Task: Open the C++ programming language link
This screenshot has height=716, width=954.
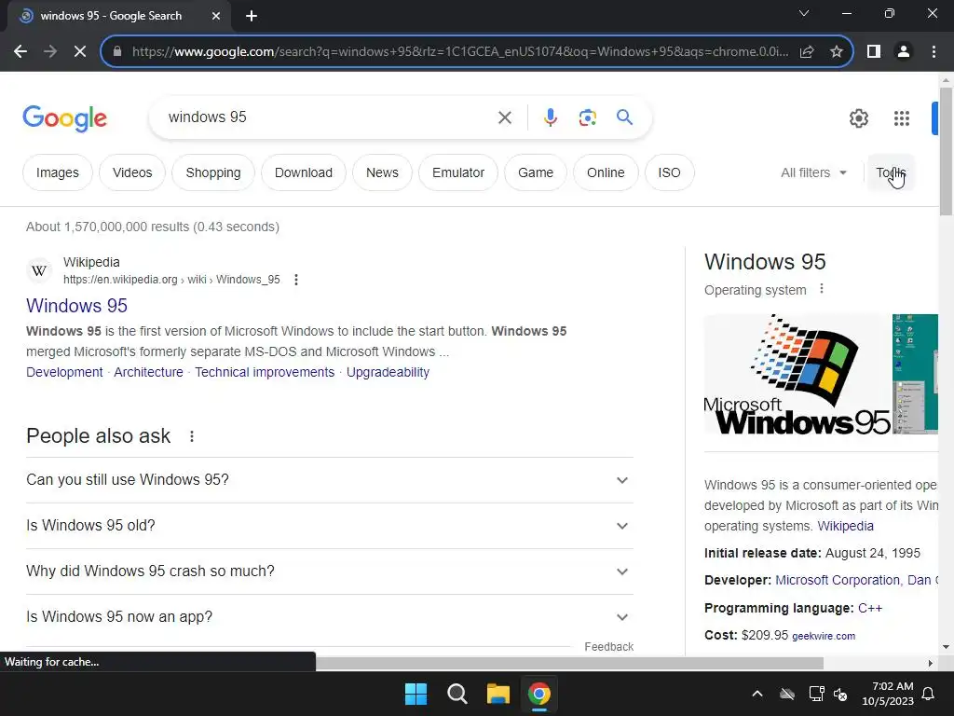Action: [870, 608]
